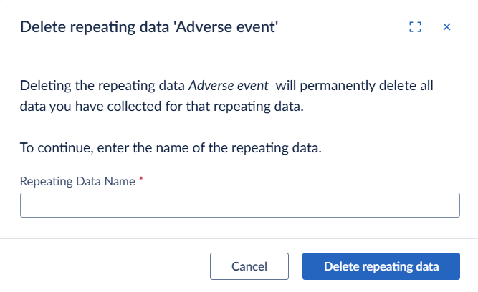Click the Repeating Data Name label
The height and width of the screenshot is (292, 478).
[x=77, y=181]
